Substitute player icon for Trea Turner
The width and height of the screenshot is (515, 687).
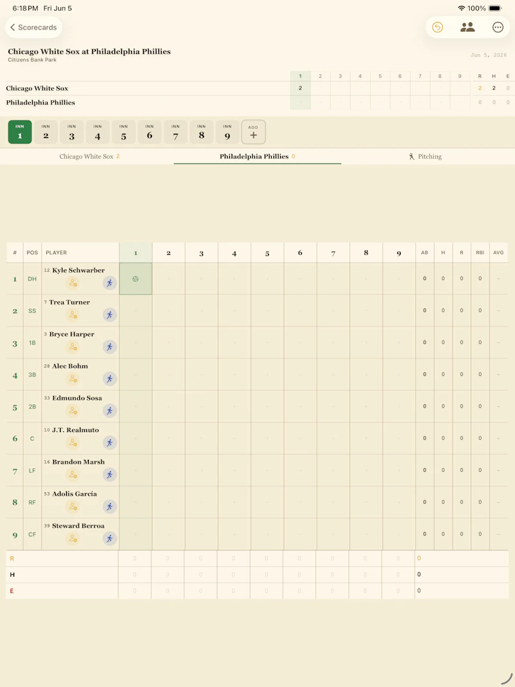coord(73,315)
